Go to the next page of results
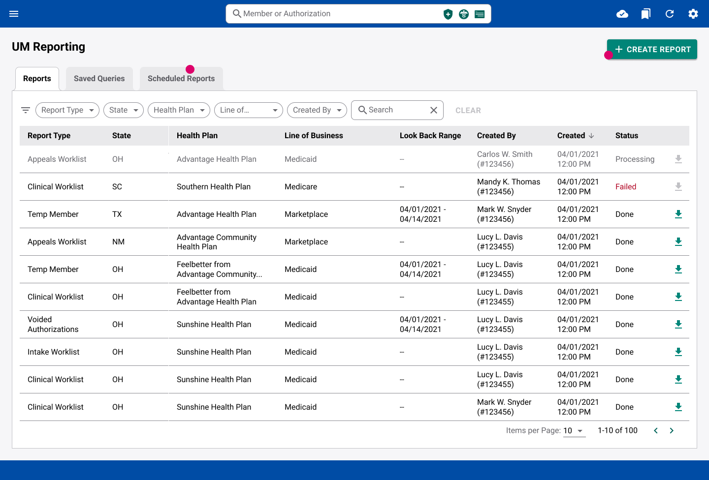 (x=672, y=431)
